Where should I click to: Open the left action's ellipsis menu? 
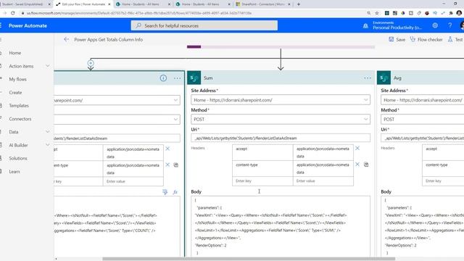point(177,78)
